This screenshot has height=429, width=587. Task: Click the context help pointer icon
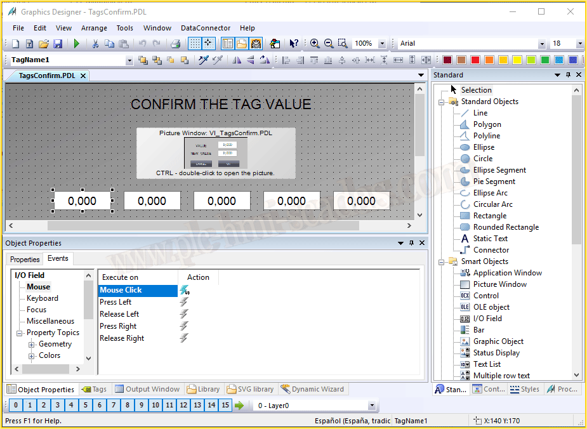[x=294, y=44]
